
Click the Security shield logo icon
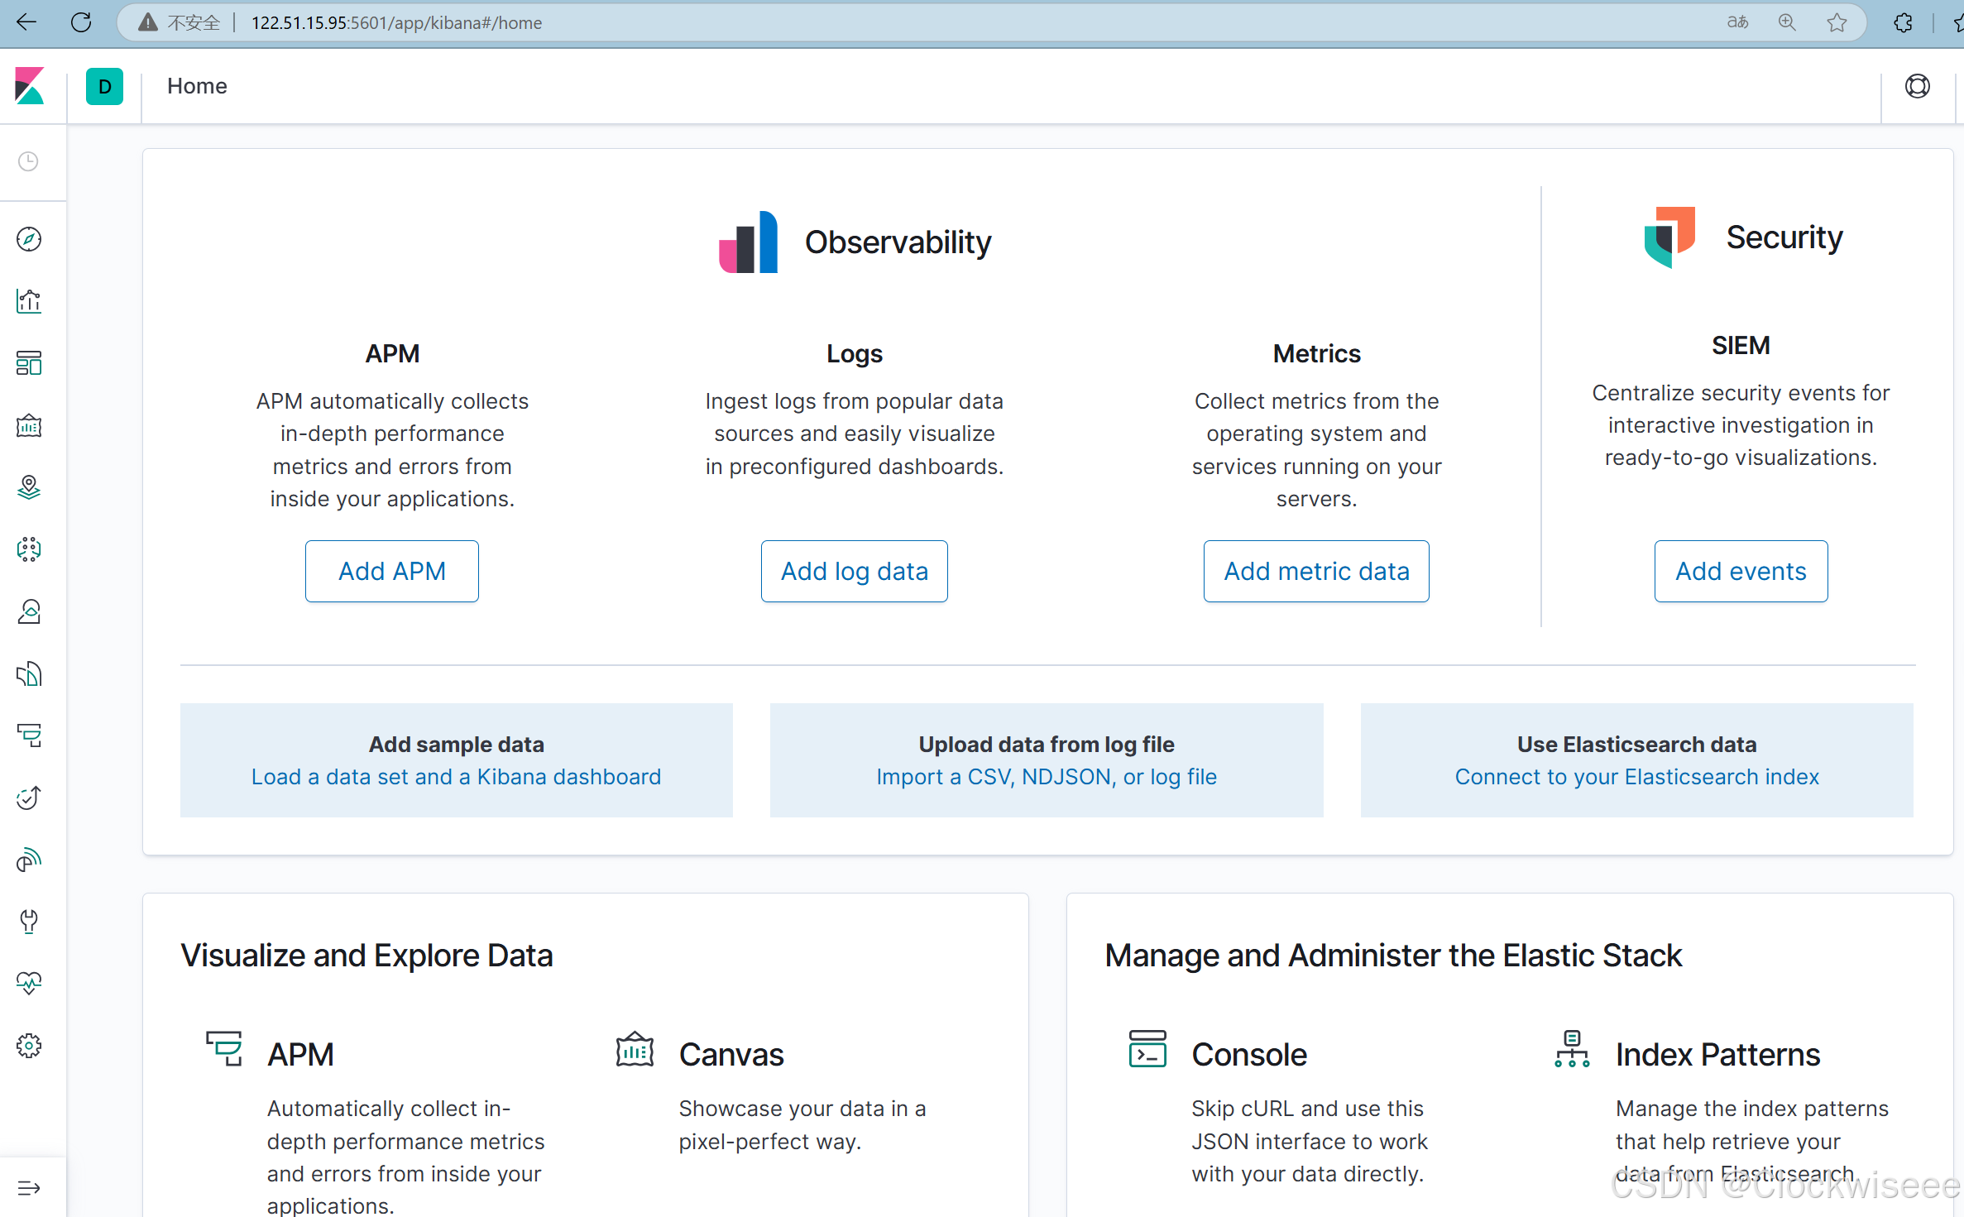[1669, 237]
